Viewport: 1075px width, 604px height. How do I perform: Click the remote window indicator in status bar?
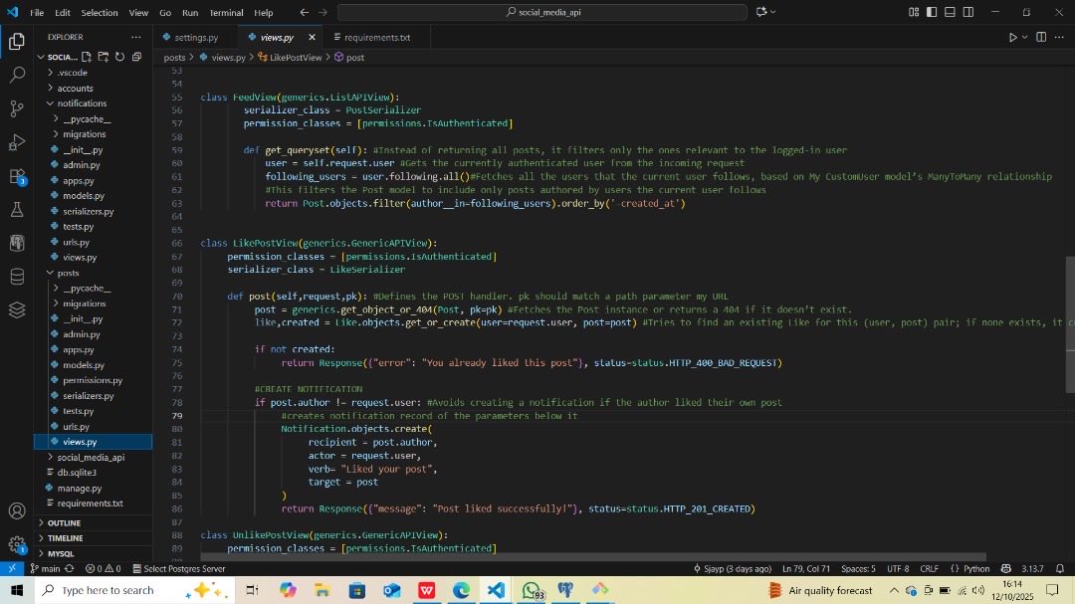tap(12, 568)
